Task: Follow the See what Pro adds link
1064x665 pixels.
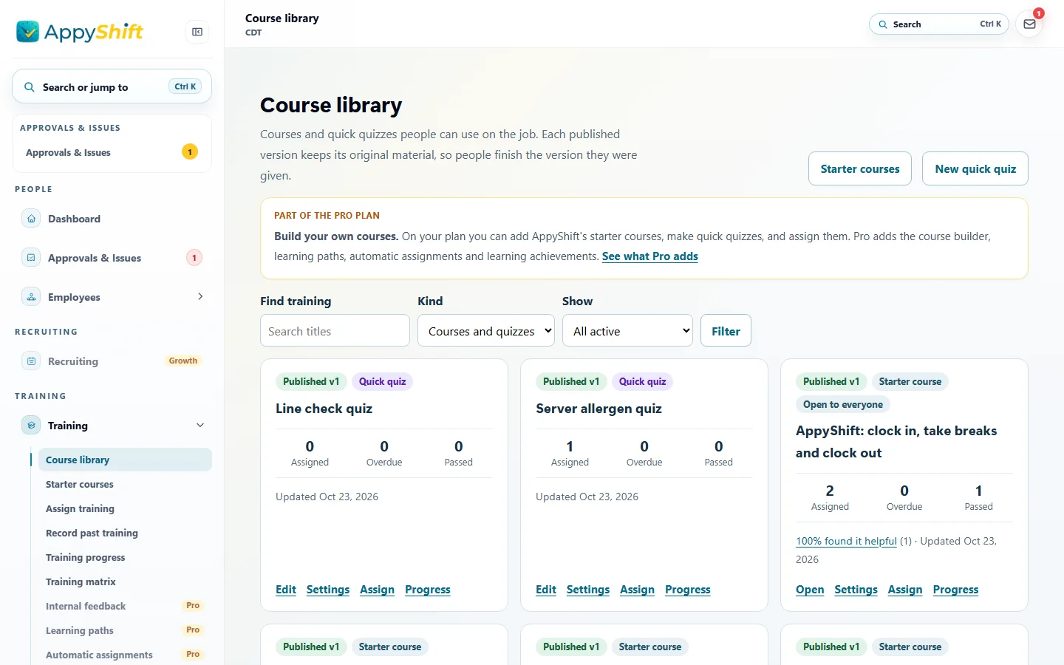Action: coord(650,256)
